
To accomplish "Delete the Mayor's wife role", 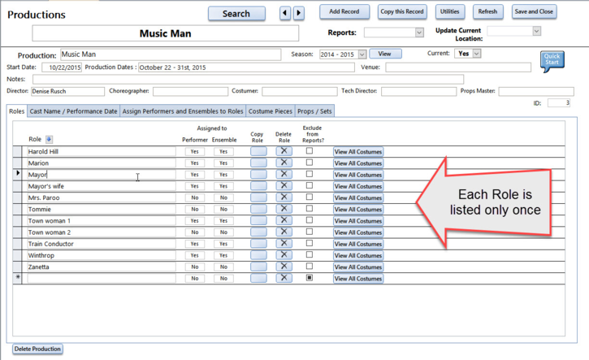I will 284,186.
